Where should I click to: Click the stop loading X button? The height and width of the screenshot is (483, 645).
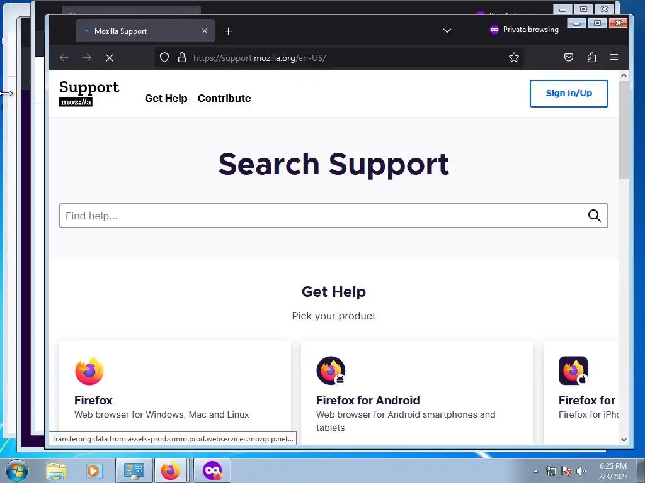coord(110,58)
